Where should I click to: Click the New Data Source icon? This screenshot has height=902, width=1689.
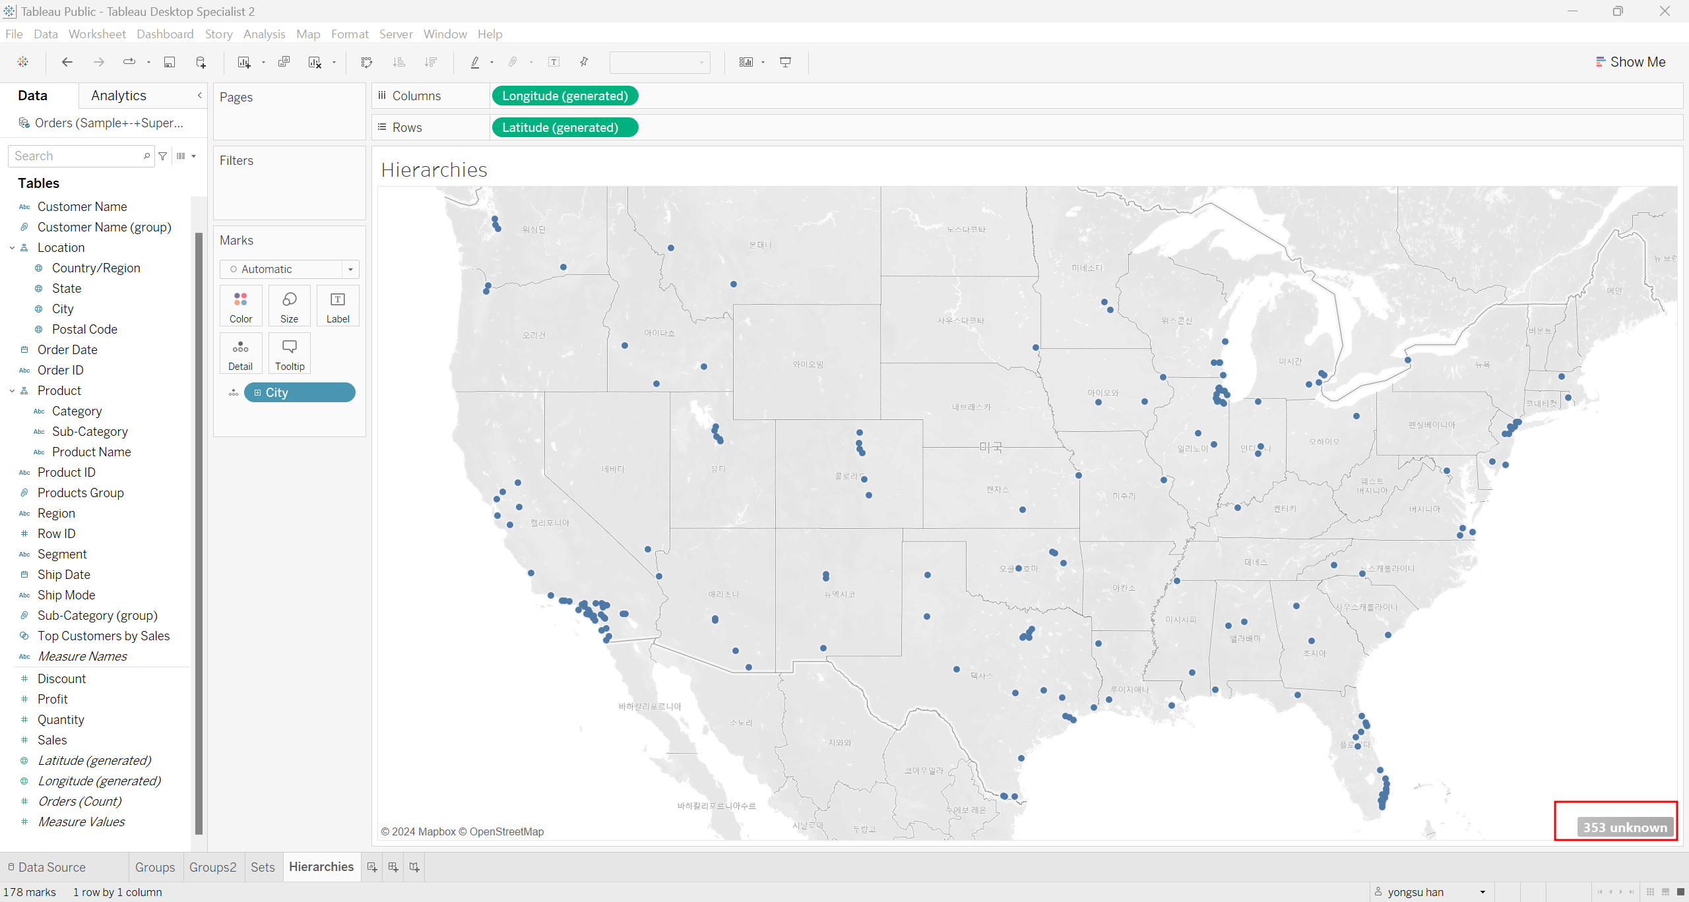pyautogui.click(x=201, y=62)
